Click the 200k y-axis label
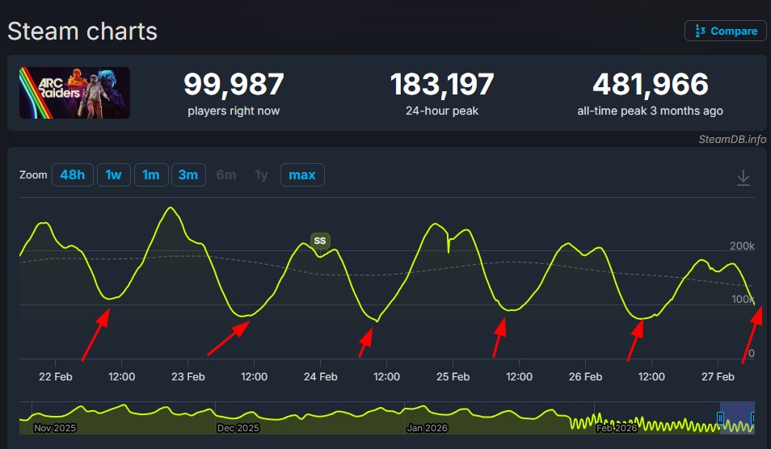Viewport: 771px width, 449px height. point(742,246)
